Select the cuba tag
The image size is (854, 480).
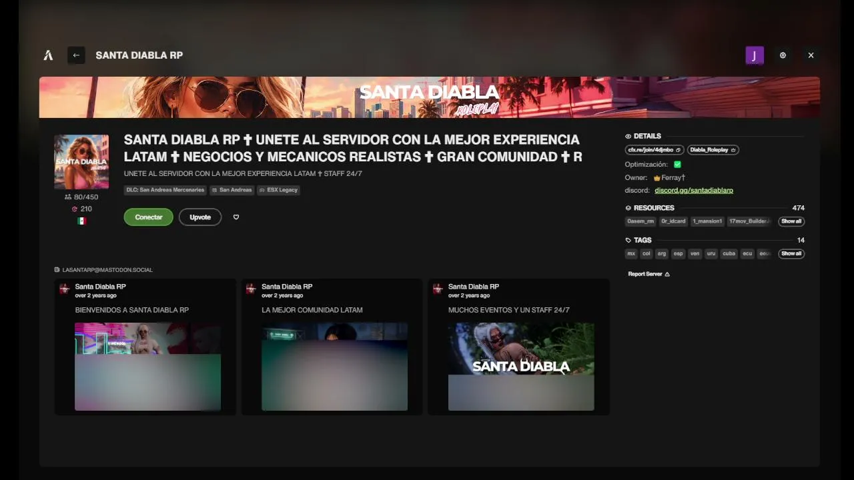tap(729, 253)
